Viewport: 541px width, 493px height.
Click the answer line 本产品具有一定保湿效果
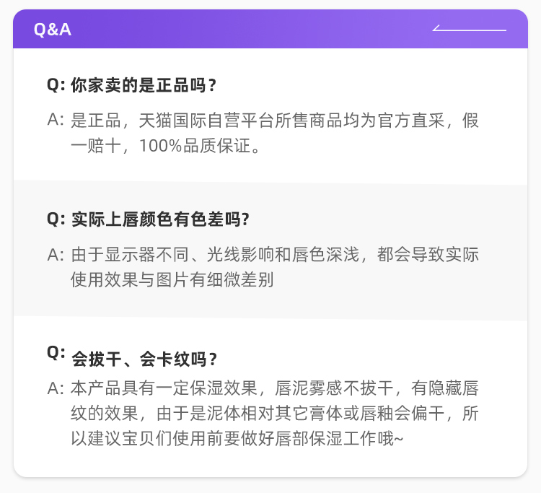(275, 388)
